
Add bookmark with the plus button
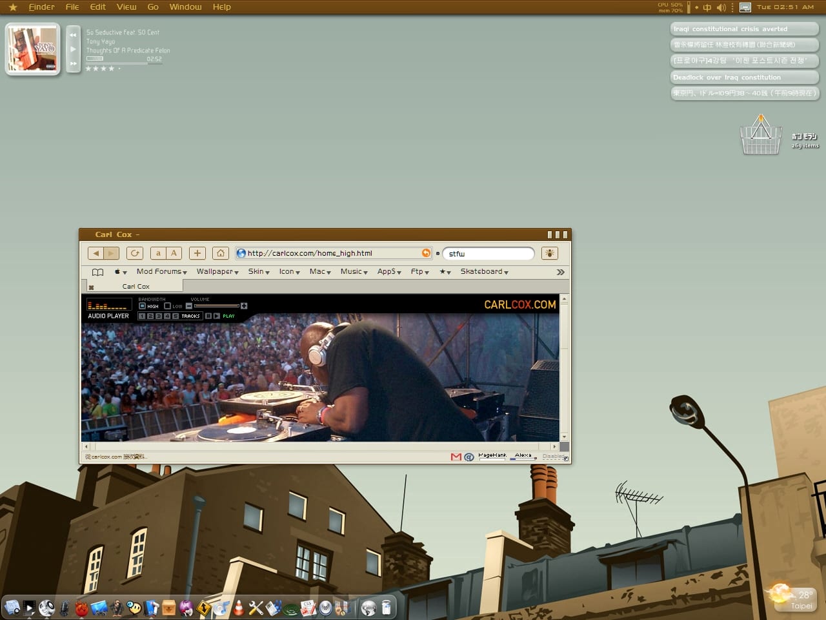197,253
